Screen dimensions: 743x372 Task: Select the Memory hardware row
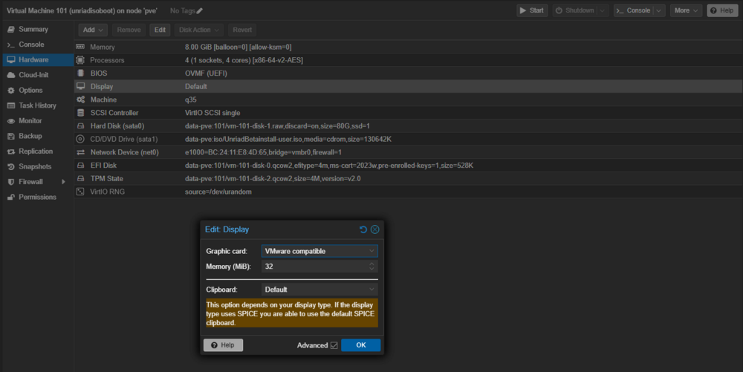[x=408, y=47]
